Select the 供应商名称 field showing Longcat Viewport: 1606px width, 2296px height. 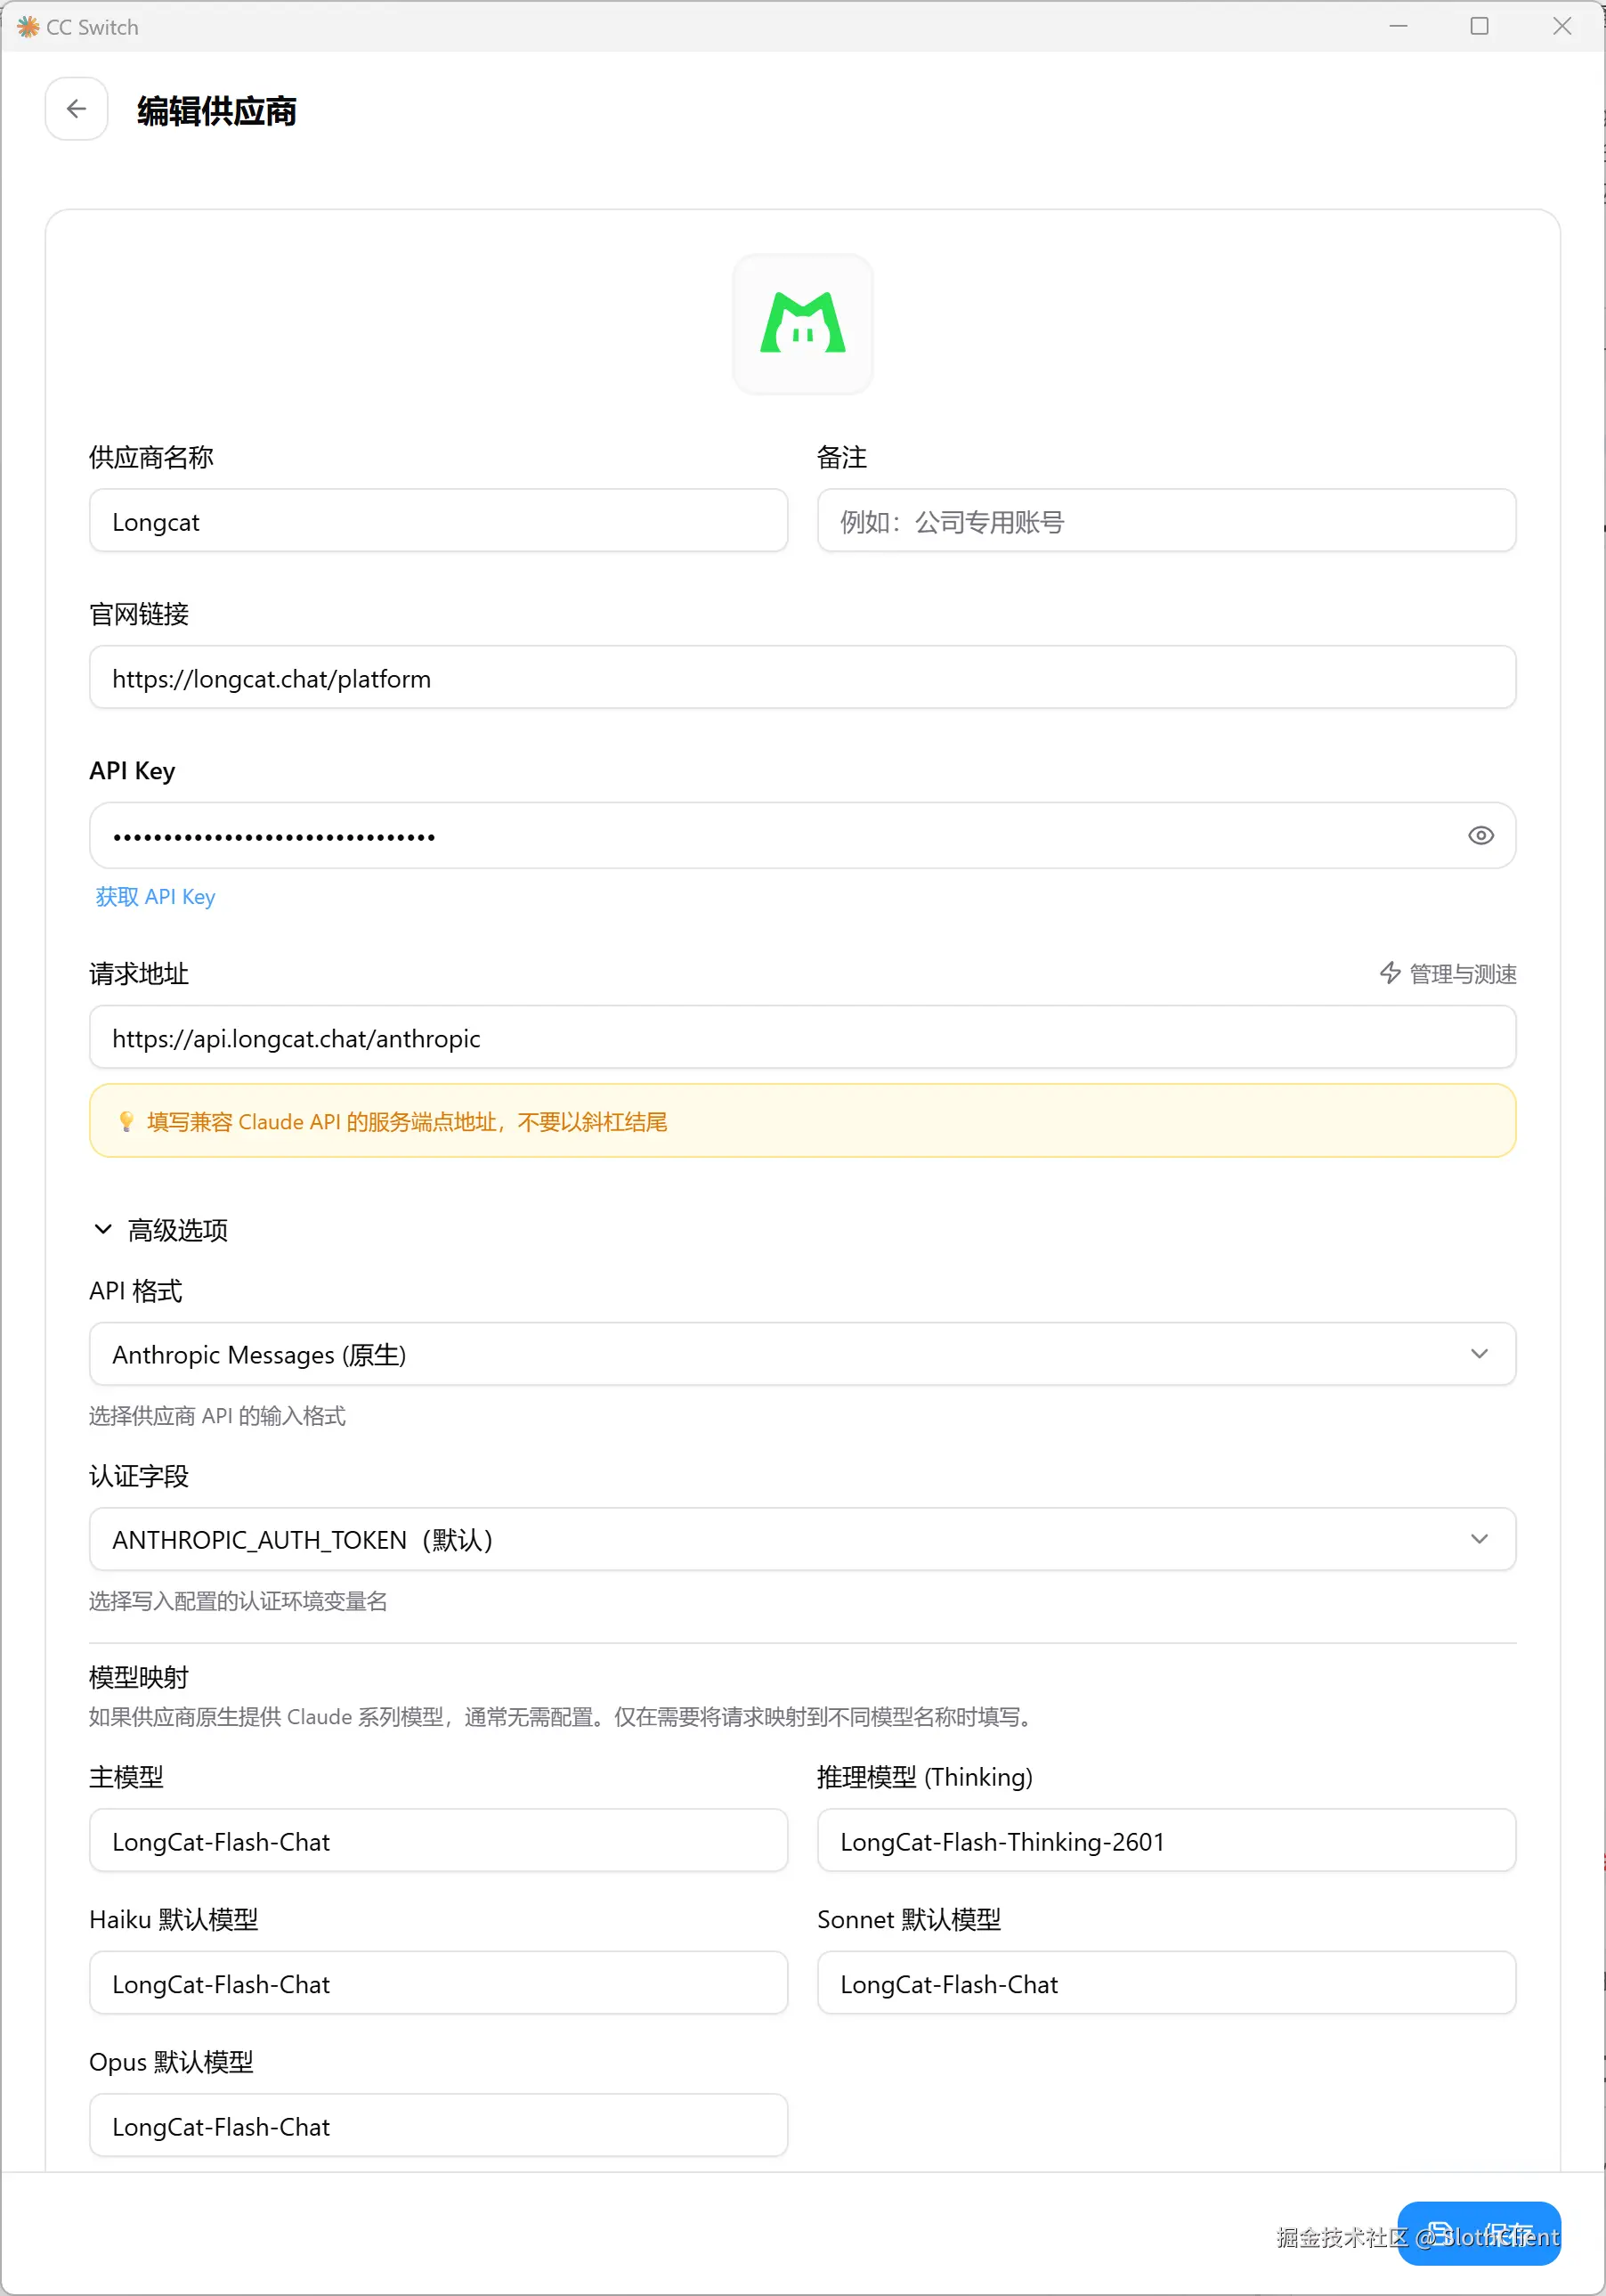click(x=438, y=521)
